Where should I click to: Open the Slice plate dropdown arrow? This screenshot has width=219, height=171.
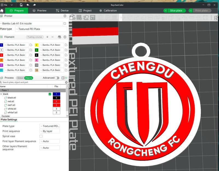click(x=166, y=11)
